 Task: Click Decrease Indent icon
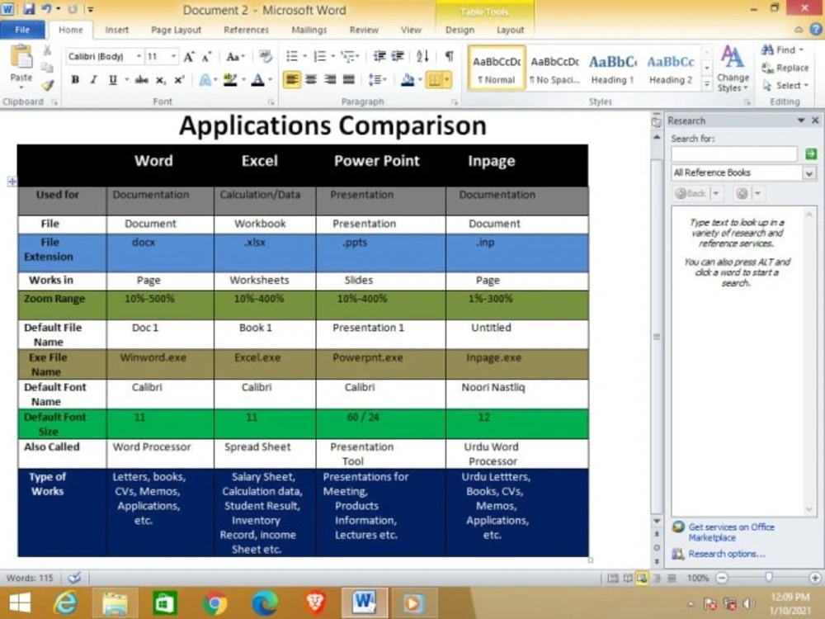[379, 56]
